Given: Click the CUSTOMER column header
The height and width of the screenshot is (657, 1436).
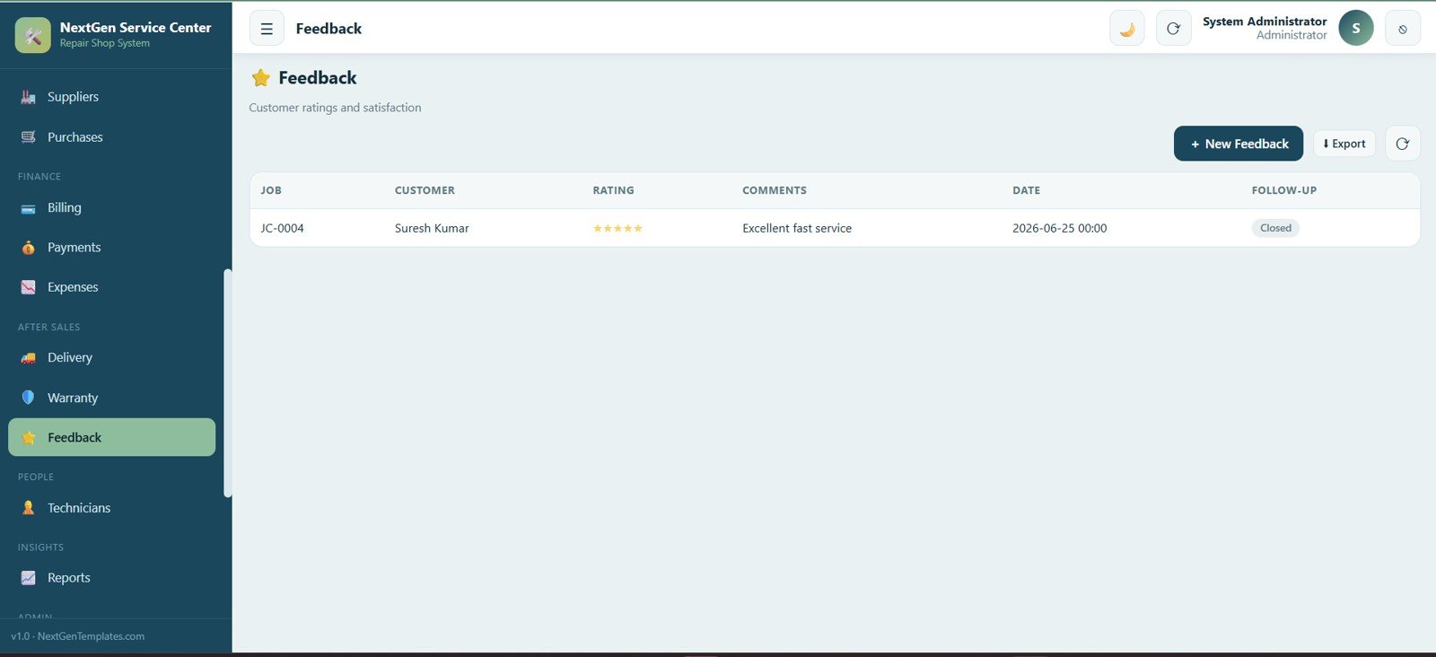Looking at the screenshot, I should tap(425, 190).
